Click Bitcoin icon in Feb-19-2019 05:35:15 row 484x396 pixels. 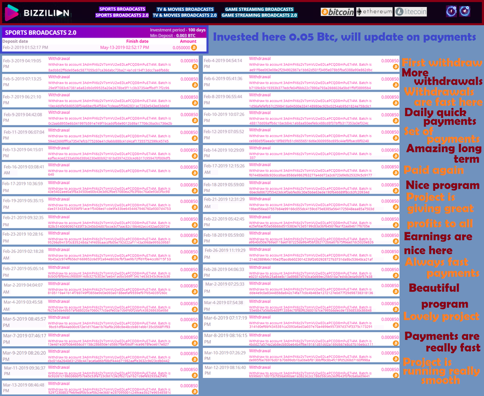tap(195, 207)
